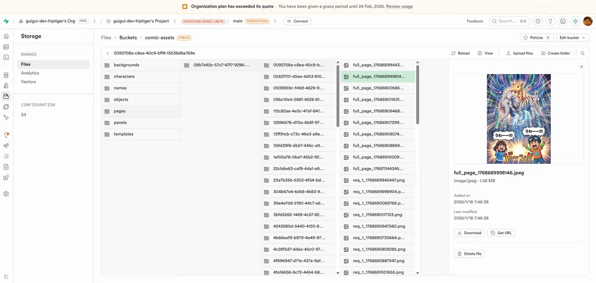Image resolution: width=596 pixels, height=283 pixels.
Task: Open the 08b7e92c-57c7-47f7-9296 folder
Action: (x=221, y=65)
